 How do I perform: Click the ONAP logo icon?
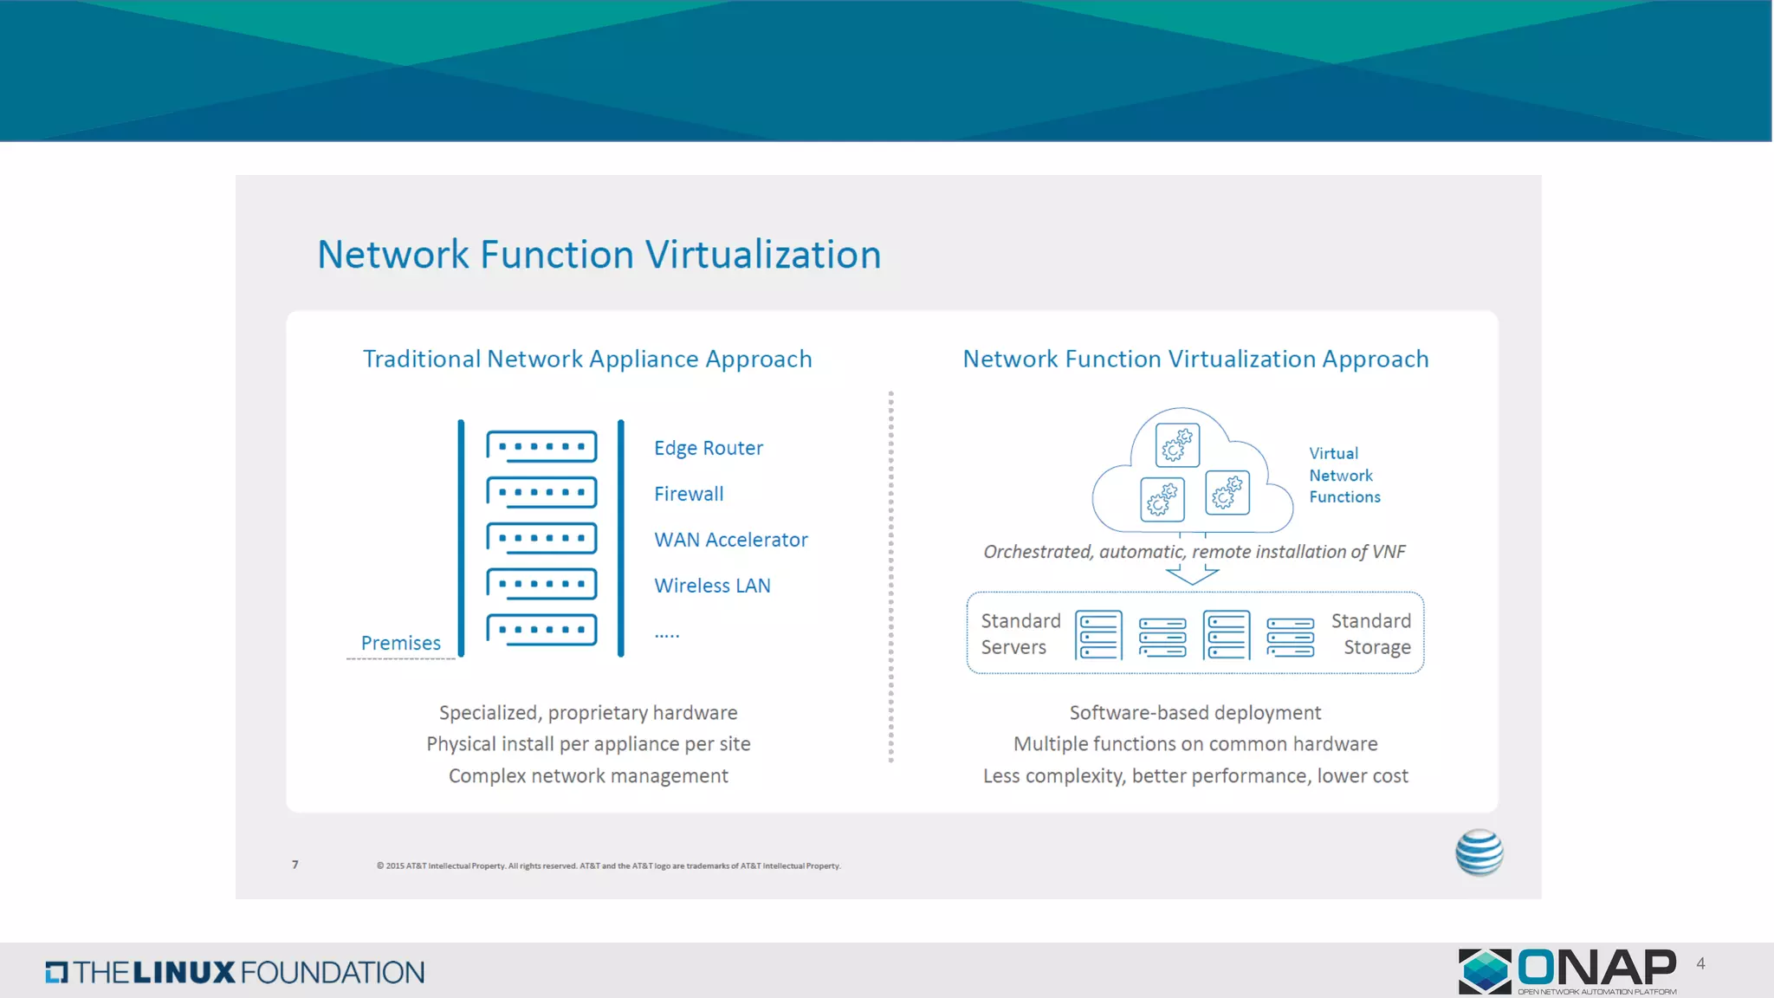click(x=1485, y=970)
